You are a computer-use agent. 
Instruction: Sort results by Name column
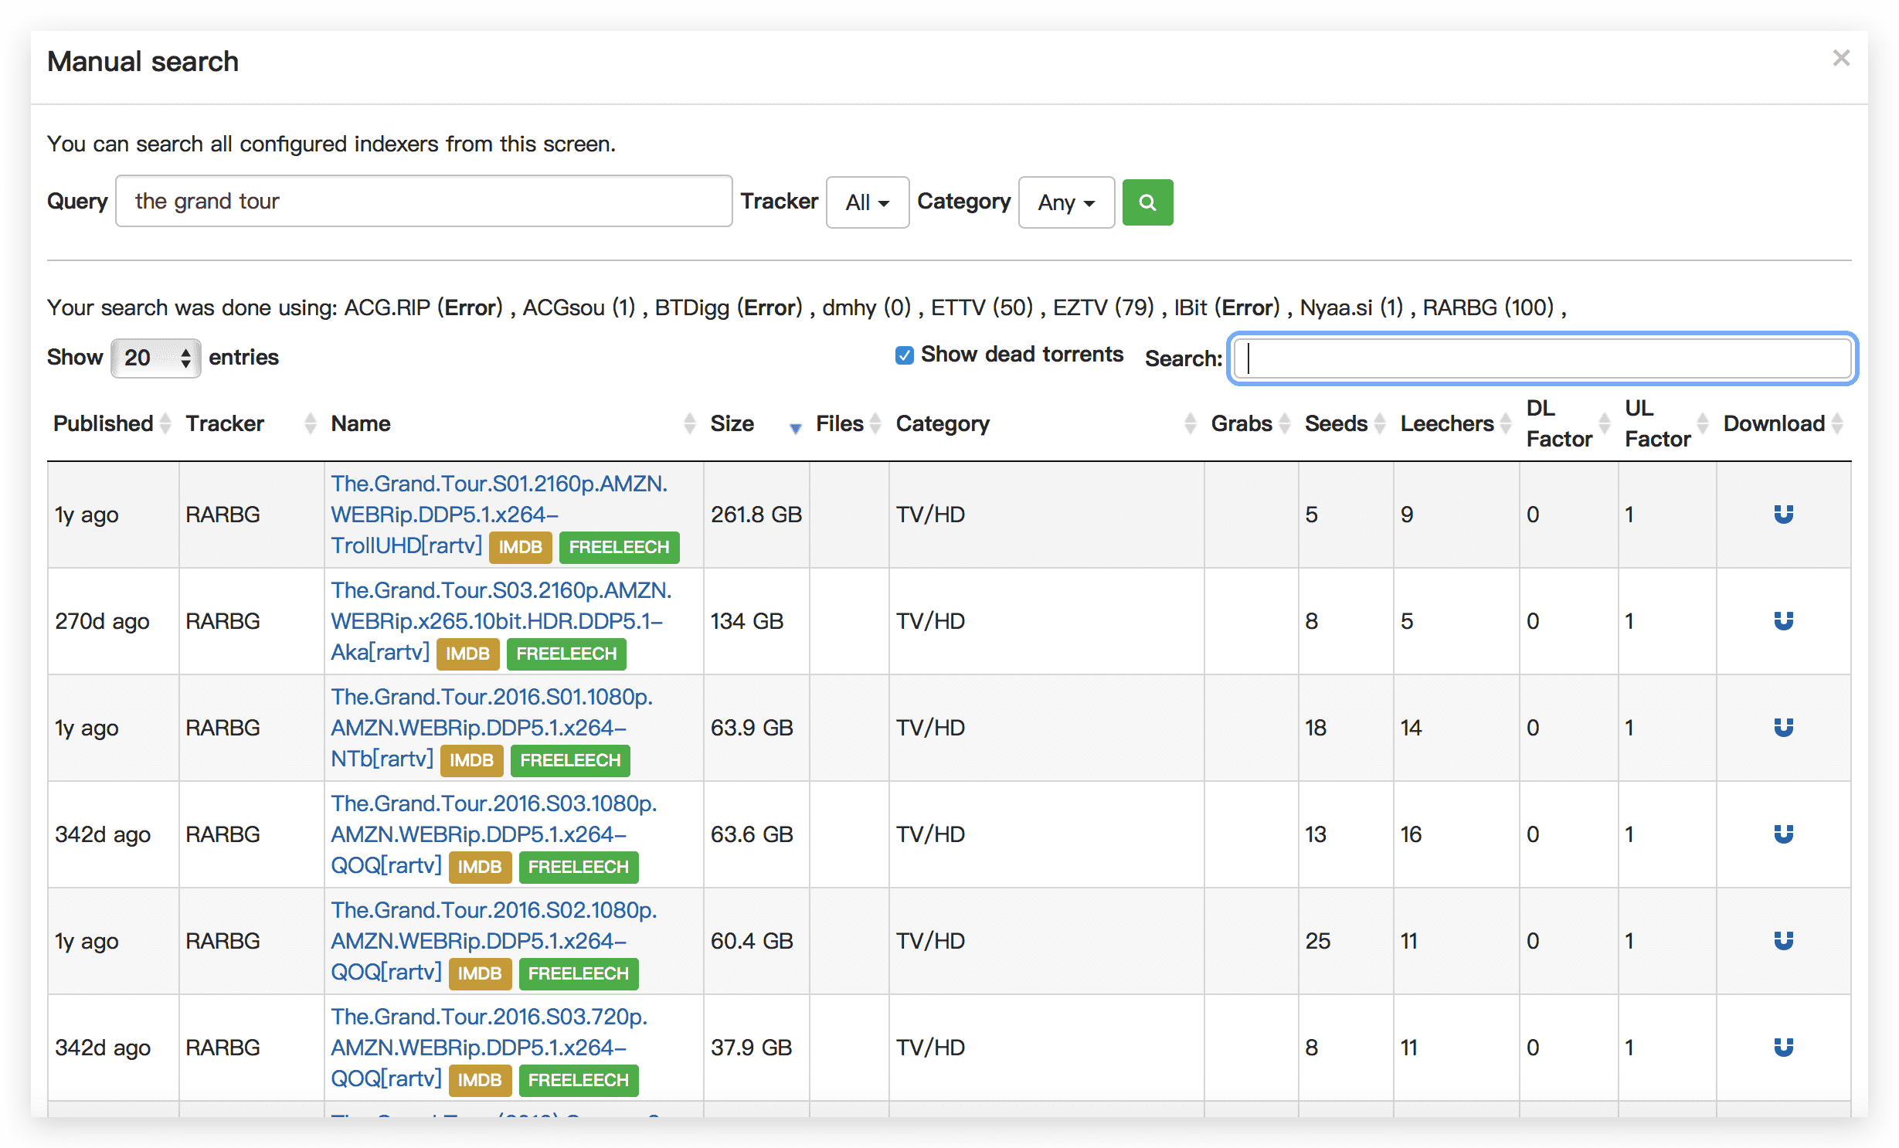513,423
